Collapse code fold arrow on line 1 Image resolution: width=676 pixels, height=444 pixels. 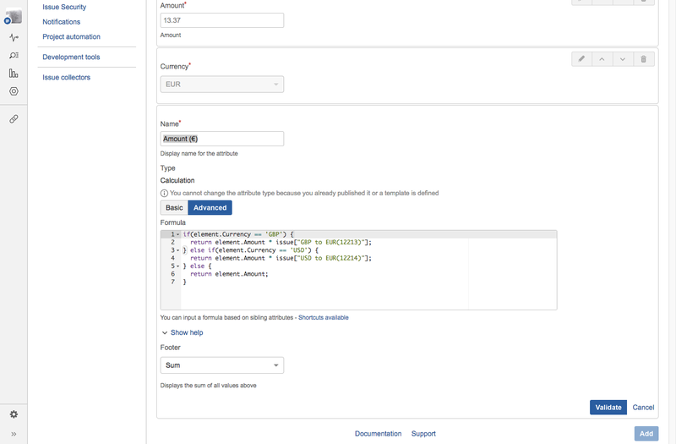click(177, 234)
